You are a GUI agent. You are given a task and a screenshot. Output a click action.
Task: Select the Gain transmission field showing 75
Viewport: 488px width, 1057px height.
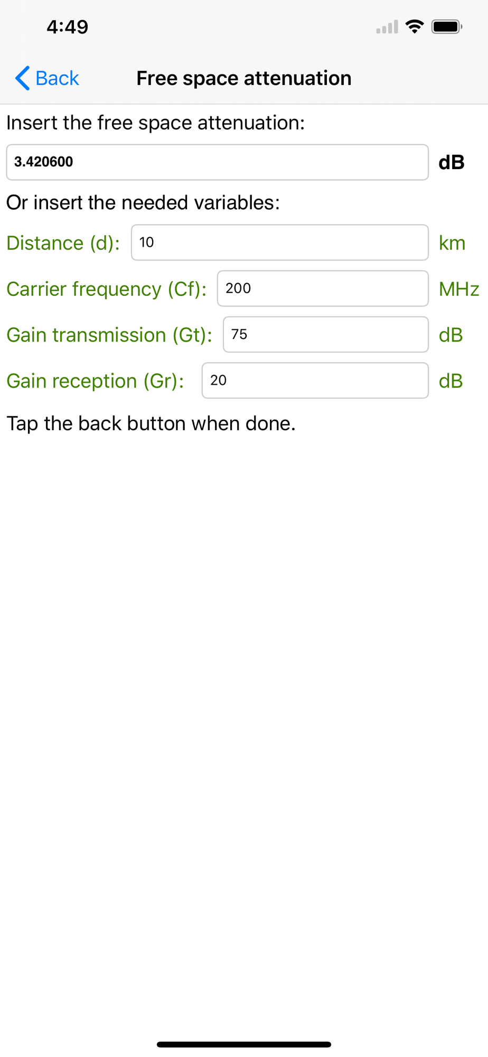[x=325, y=335]
